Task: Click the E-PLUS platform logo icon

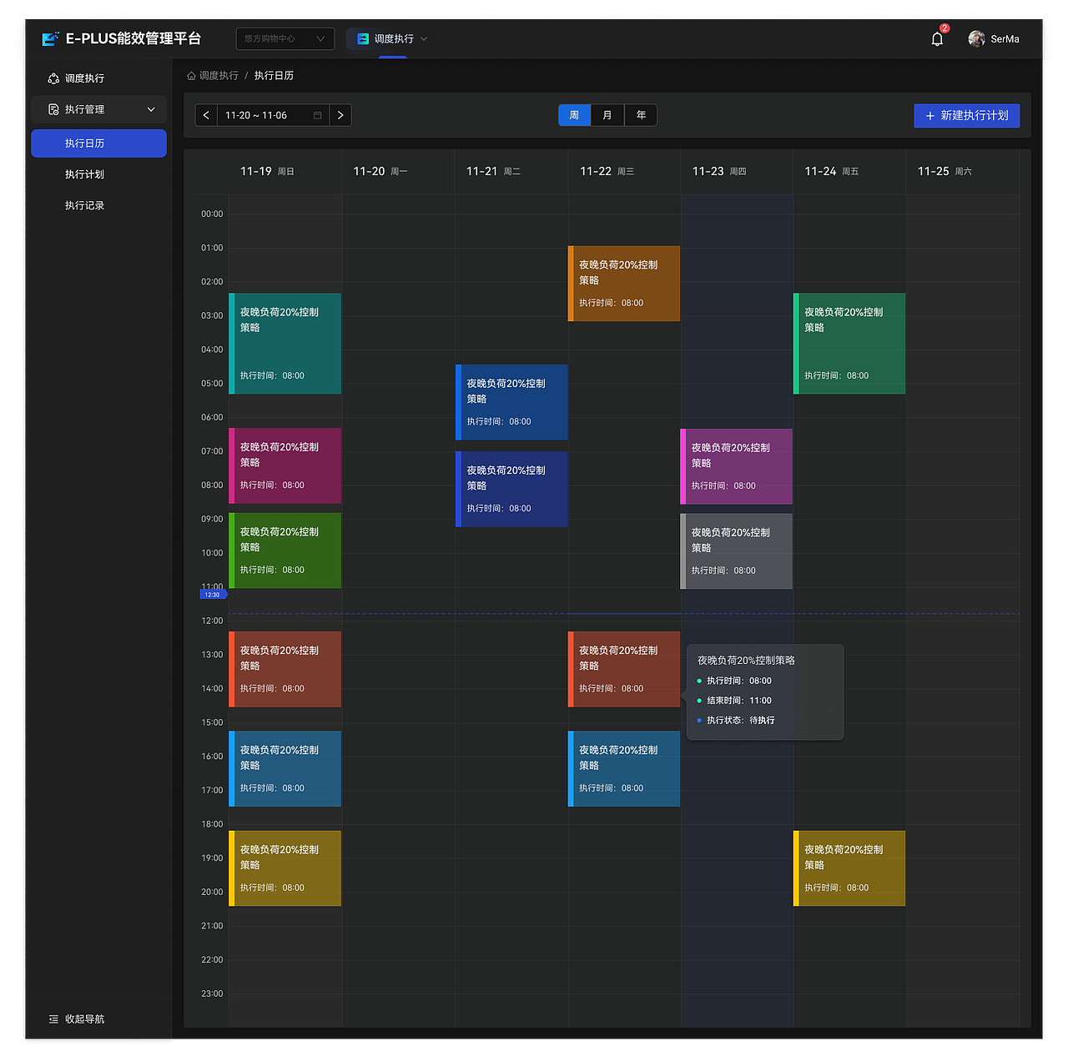Action: click(51, 38)
